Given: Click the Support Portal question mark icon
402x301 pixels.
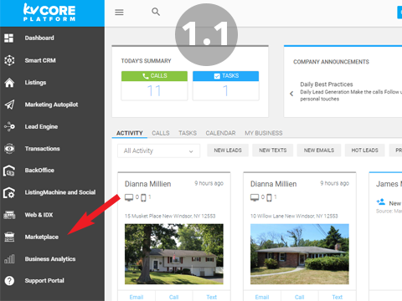Looking at the screenshot, I should pyautogui.click(x=9, y=281).
